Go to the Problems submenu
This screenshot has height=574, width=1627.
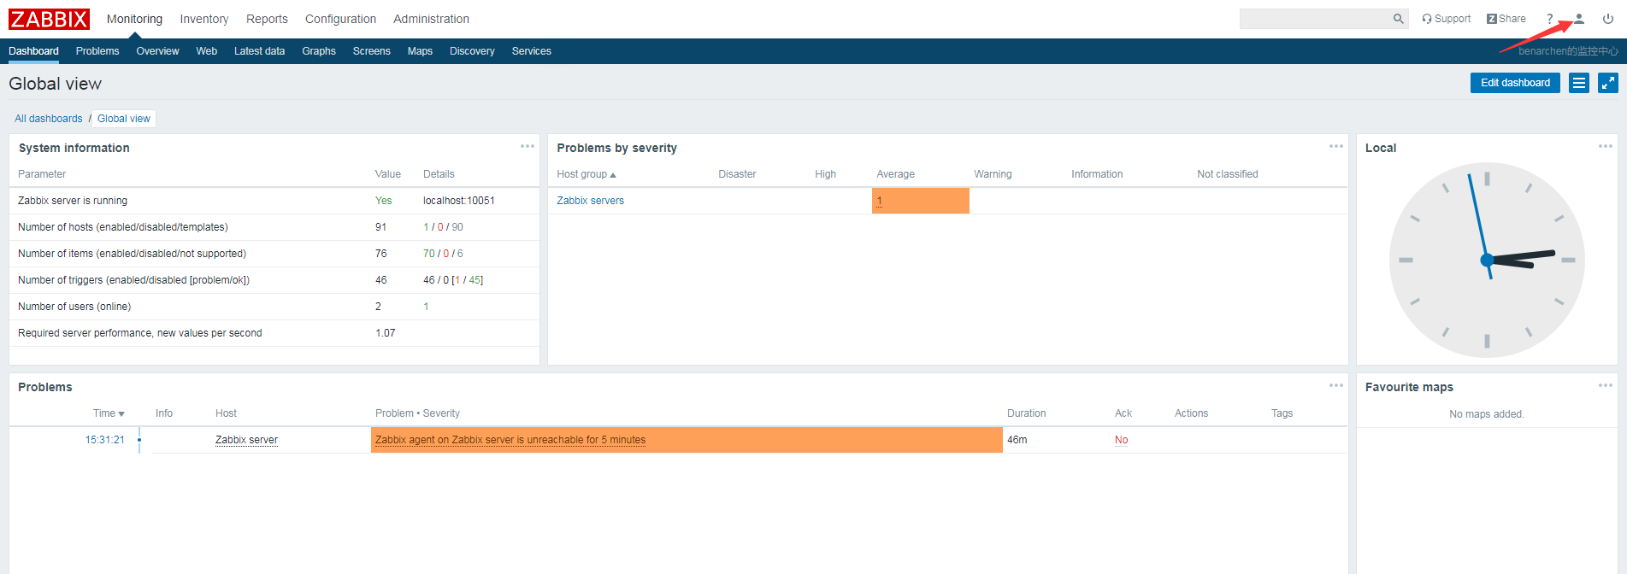click(x=97, y=51)
